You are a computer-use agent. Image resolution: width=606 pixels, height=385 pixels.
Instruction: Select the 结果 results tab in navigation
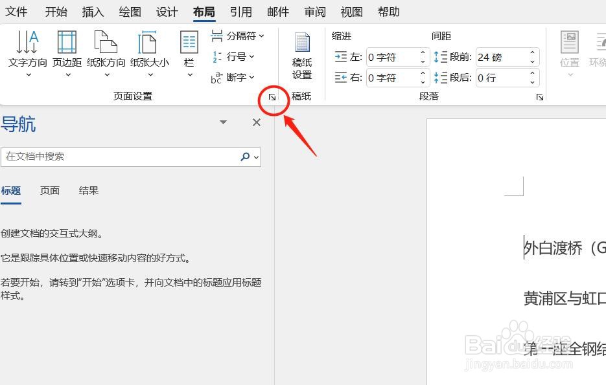(x=89, y=191)
